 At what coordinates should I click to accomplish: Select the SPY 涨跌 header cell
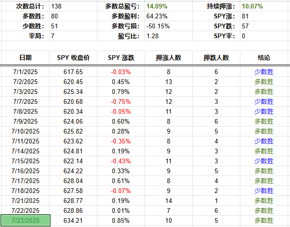pyautogui.click(x=121, y=58)
